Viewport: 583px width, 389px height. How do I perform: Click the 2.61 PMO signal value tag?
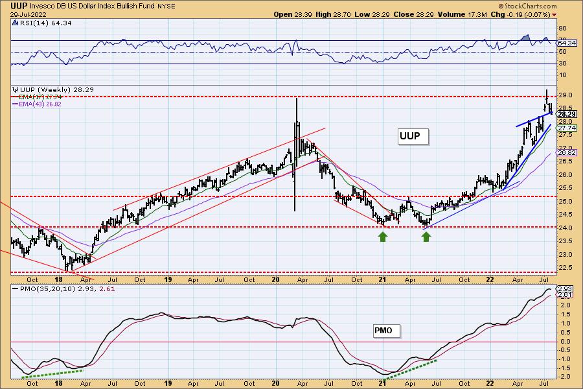tap(566, 295)
